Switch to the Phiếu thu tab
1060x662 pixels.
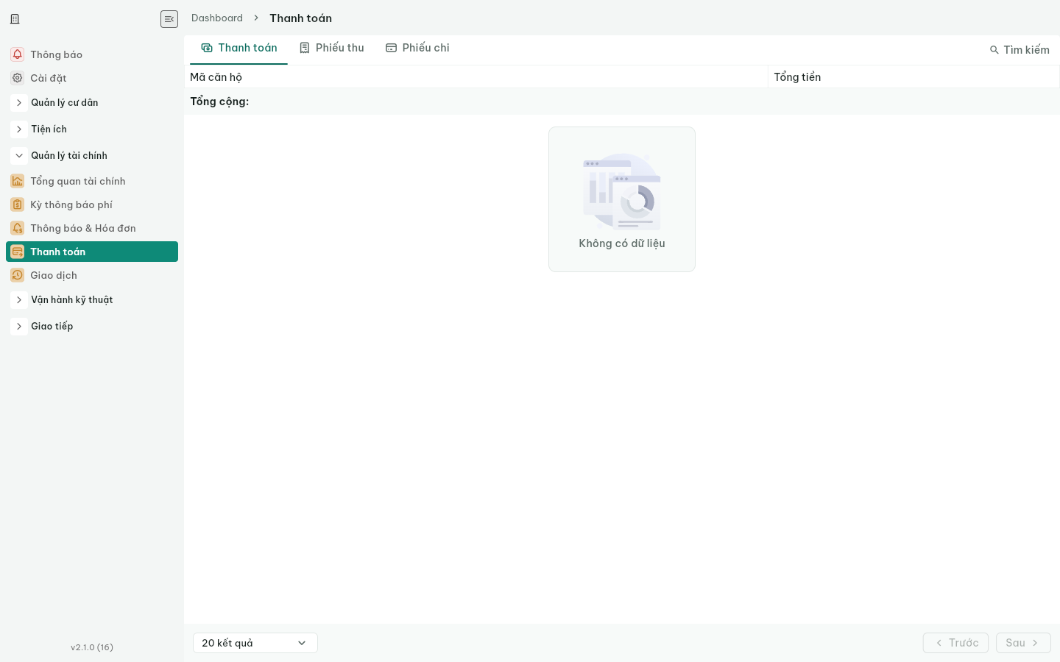(332, 49)
